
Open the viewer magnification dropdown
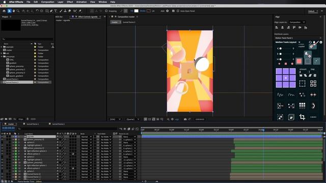(x=115, y=119)
